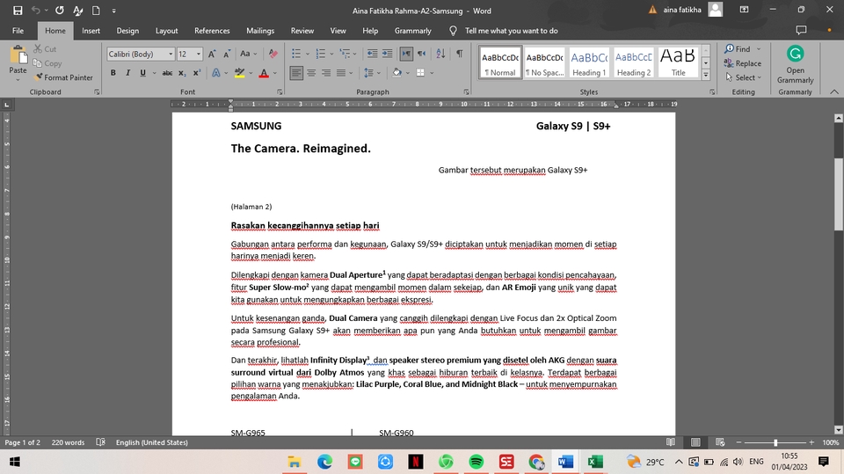Toggle bold formatting
Screen dimensions: 844x474
(x=113, y=73)
